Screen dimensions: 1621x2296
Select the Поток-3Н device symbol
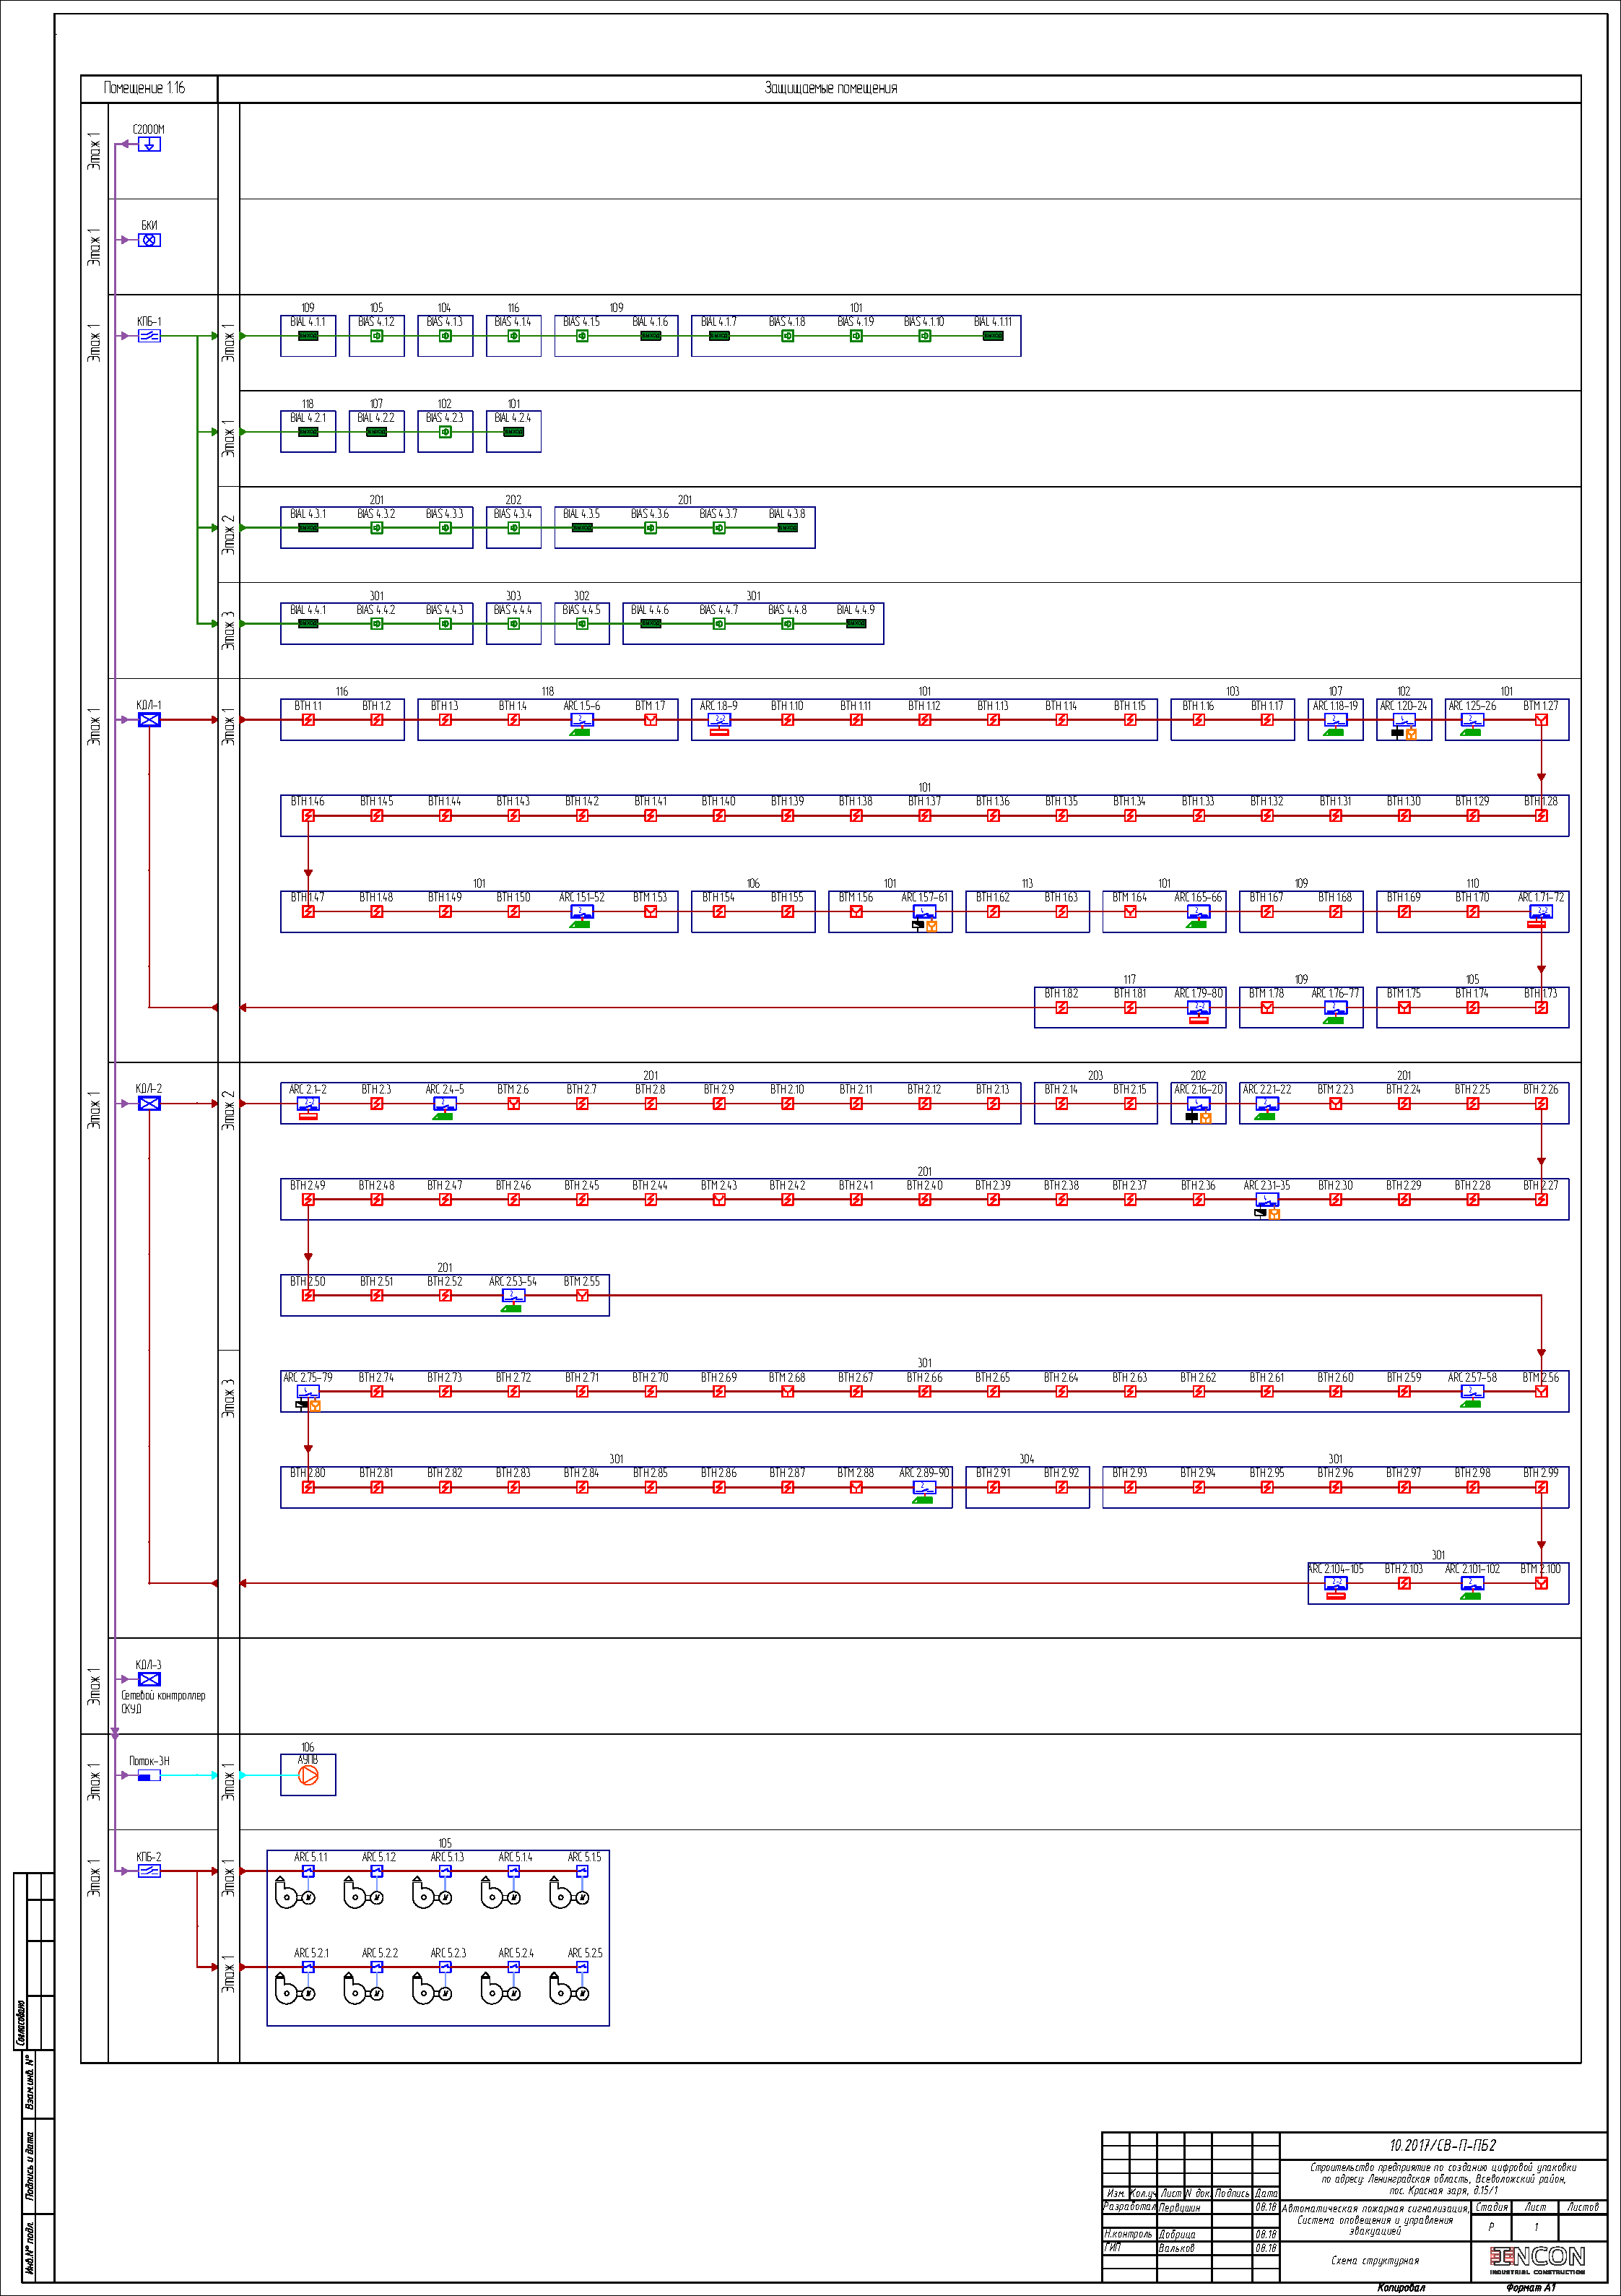click(x=149, y=1775)
